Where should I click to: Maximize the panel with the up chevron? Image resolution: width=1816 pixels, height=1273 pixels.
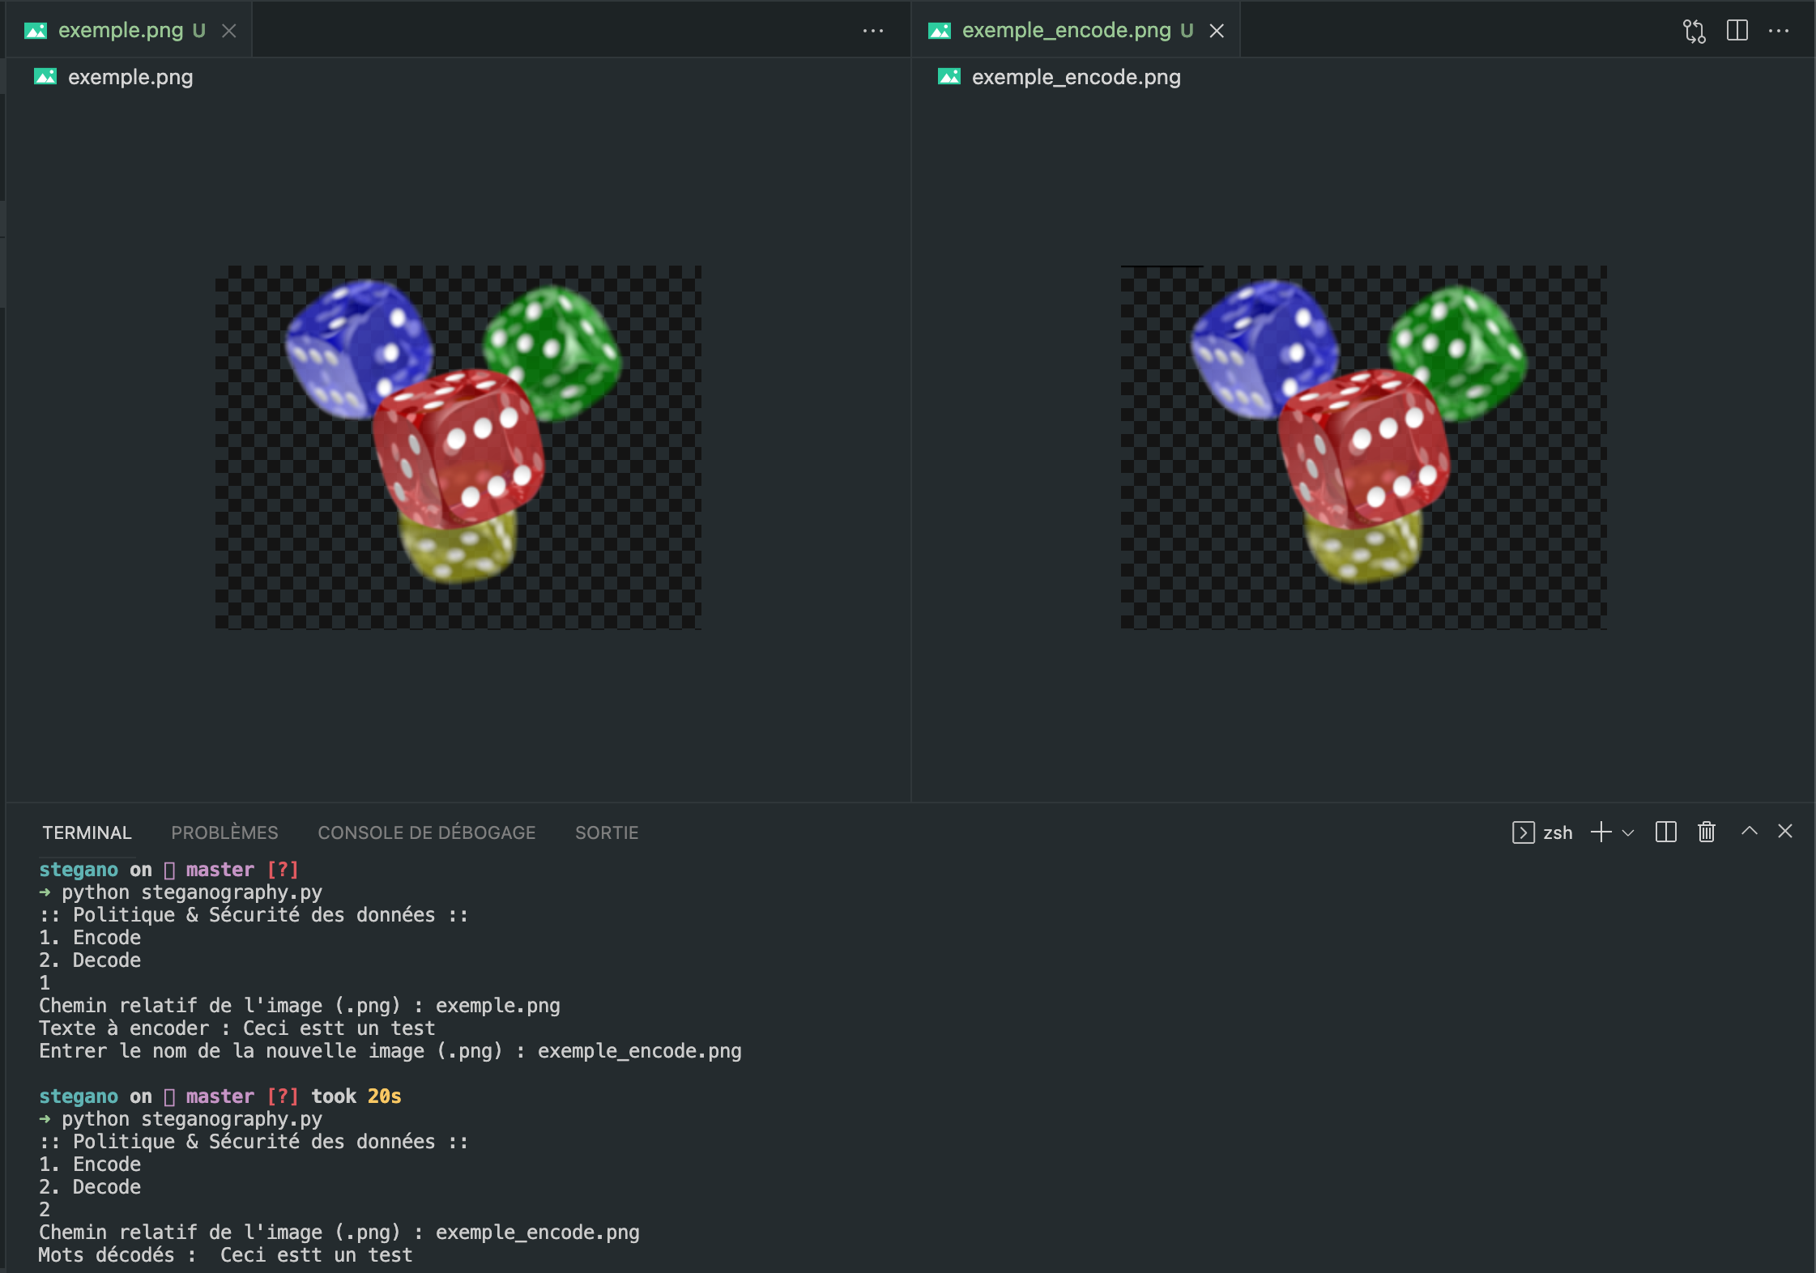(1750, 831)
